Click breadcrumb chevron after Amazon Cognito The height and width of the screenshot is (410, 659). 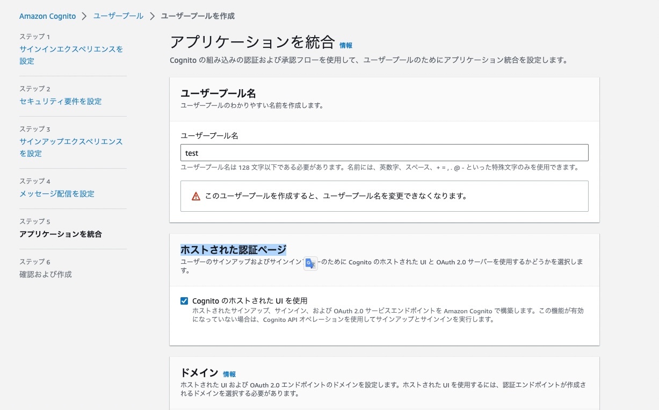84,16
